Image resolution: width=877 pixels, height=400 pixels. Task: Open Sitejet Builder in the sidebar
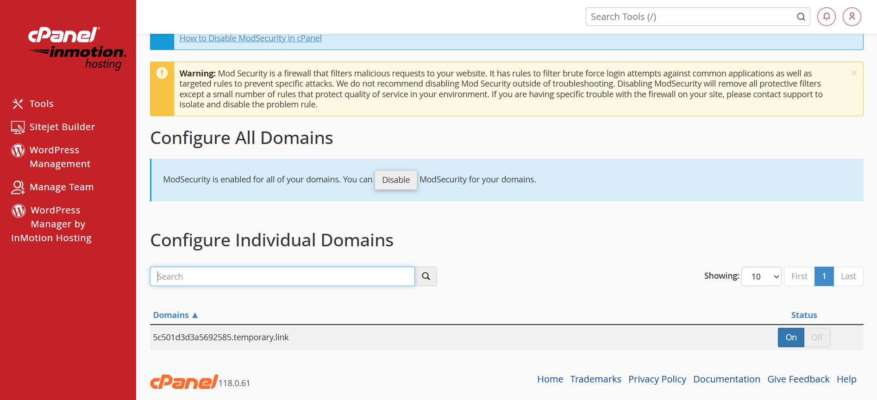62,127
